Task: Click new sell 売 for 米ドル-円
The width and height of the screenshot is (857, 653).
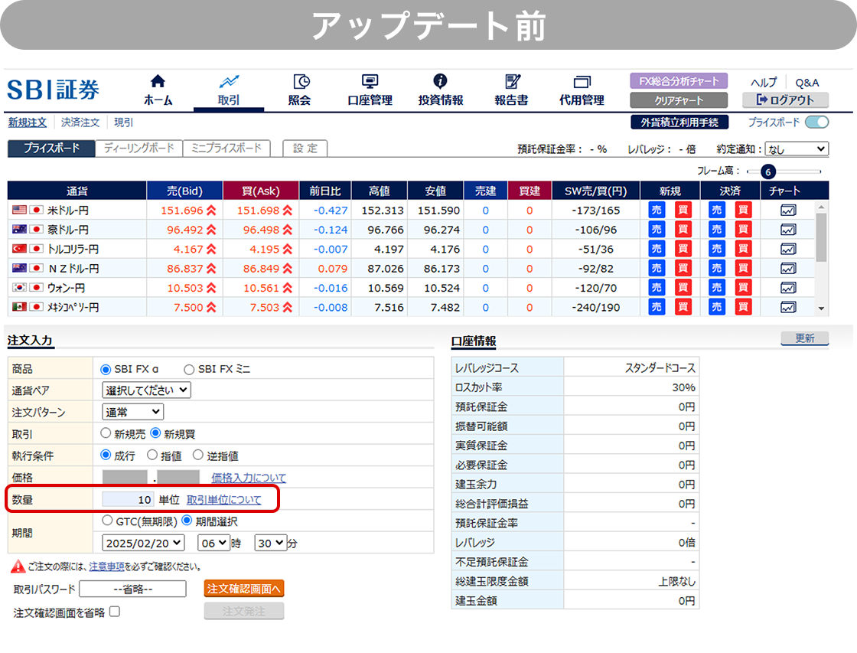Action: [657, 210]
